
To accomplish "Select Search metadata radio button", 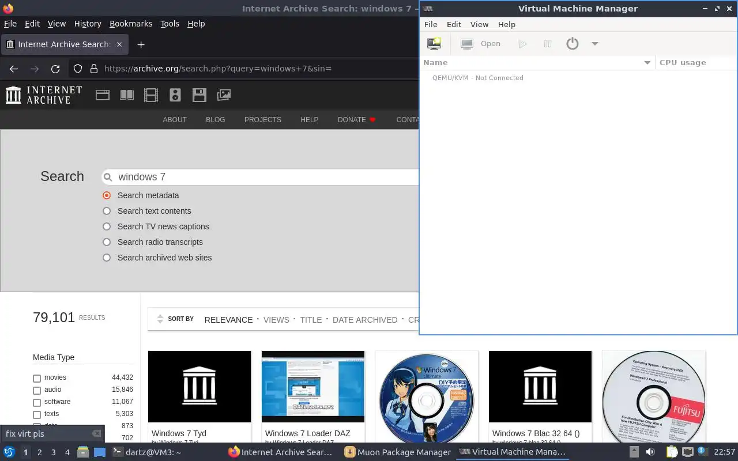I will tap(107, 195).
